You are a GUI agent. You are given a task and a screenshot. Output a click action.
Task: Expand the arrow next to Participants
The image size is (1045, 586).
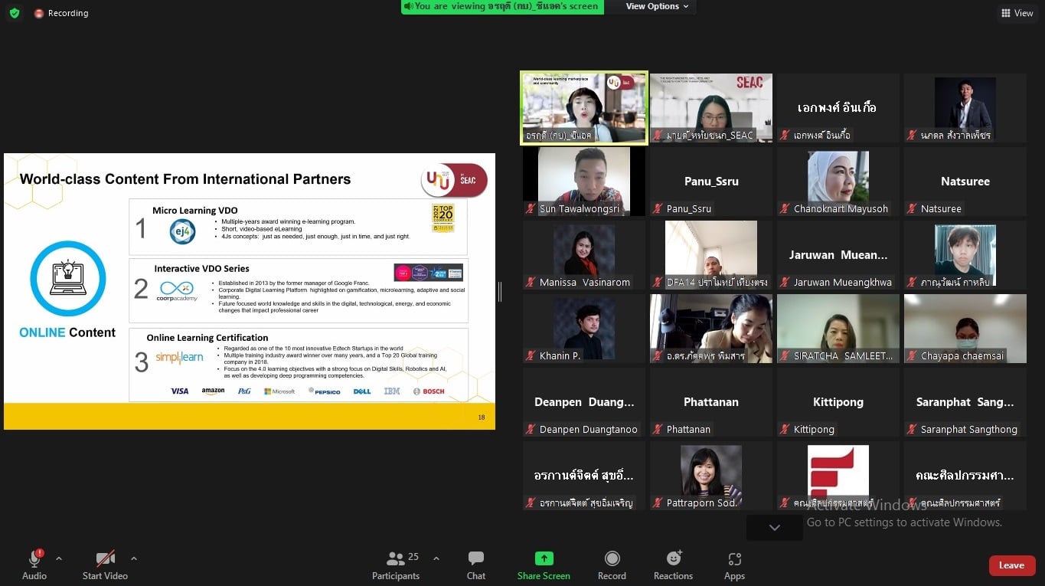pyautogui.click(x=436, y=558)
